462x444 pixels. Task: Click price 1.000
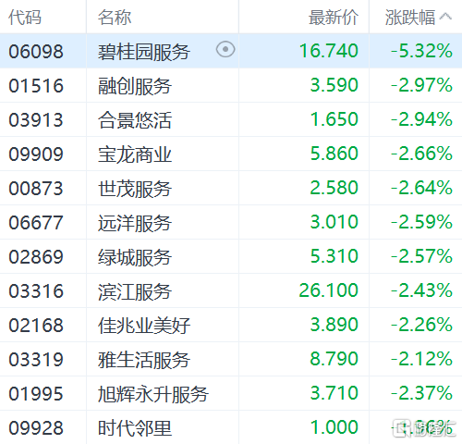334,427
